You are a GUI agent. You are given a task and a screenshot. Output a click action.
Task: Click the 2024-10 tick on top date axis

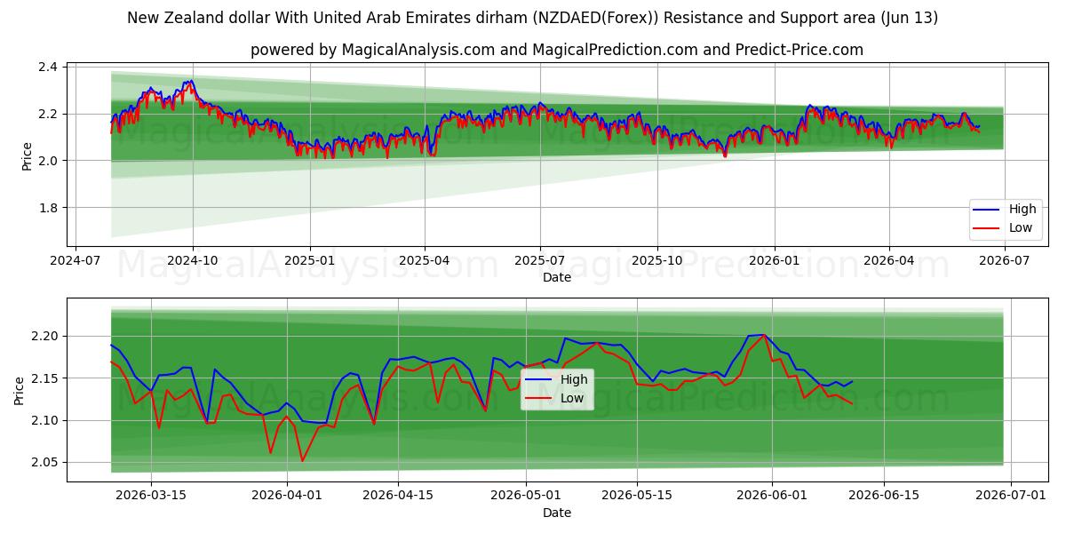(193, 260)
